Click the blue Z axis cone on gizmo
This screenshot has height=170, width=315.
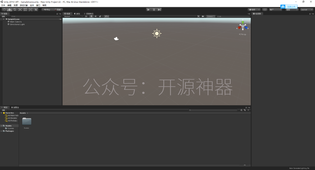pyautogui.click(x=246, y=28)
